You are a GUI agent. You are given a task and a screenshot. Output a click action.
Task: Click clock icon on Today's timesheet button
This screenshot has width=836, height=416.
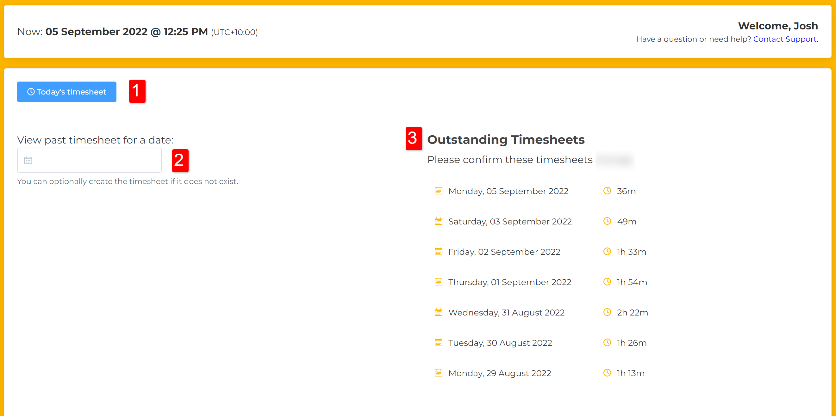(x=31, y=92)
